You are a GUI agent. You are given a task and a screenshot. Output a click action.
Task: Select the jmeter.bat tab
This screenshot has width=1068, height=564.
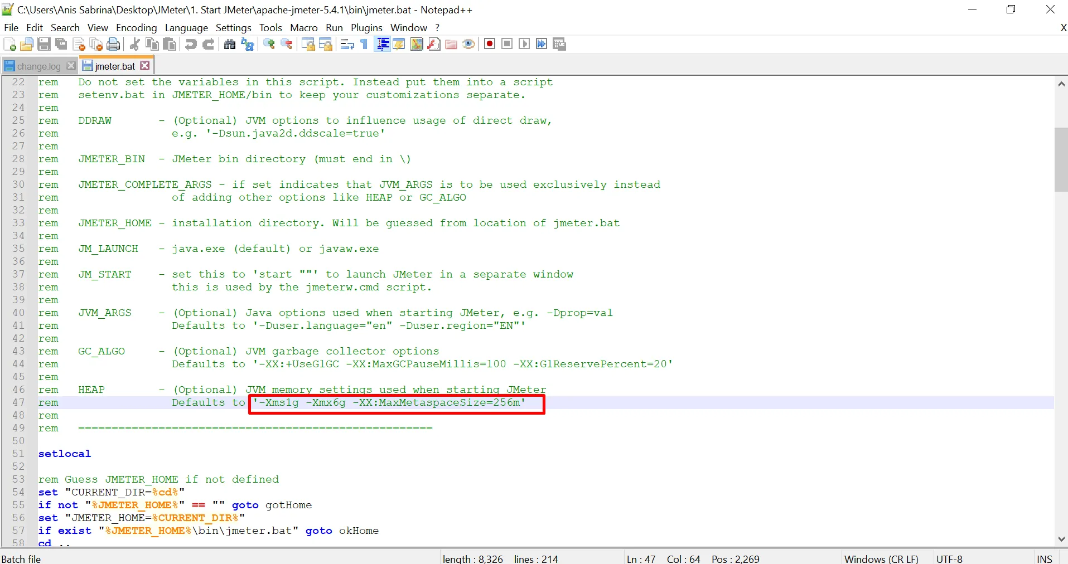point(115,66)
